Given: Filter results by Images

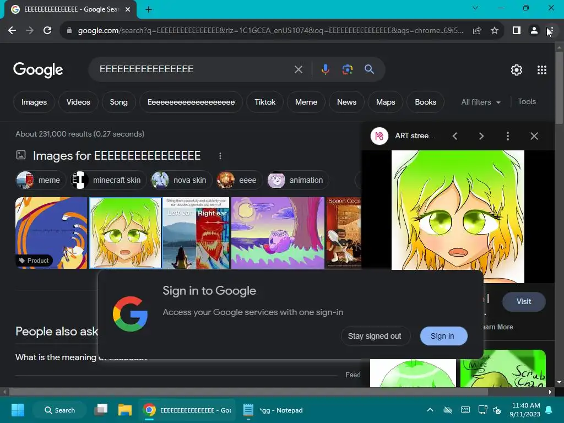Looking at the screenshot, I should (34, 102).
